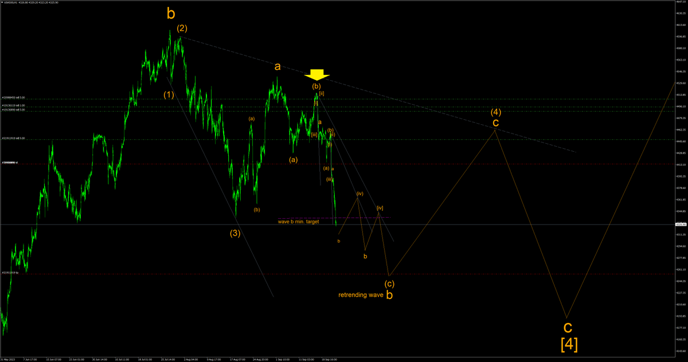Select the dashed descending trendline from '(2)'
Viewport: 688px width, 362px height.
tap(378, 95)
